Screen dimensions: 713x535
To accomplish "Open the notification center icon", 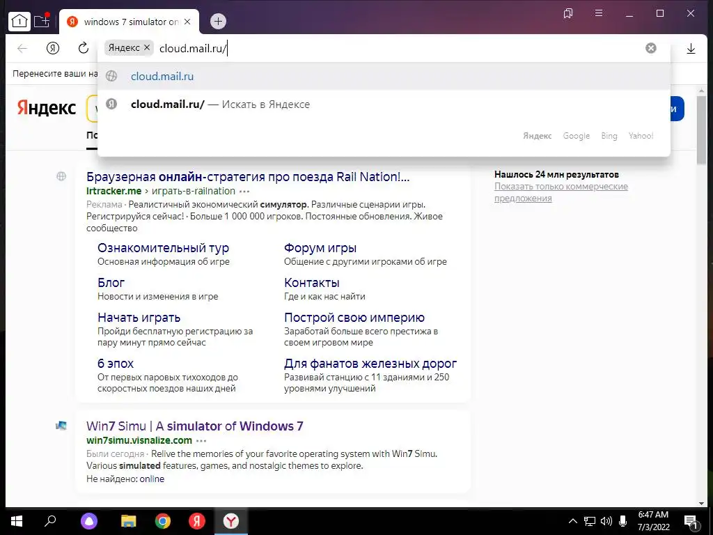I will click(691, 522).
